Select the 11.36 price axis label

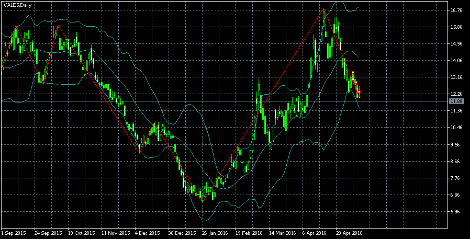(x=456, y=111)
